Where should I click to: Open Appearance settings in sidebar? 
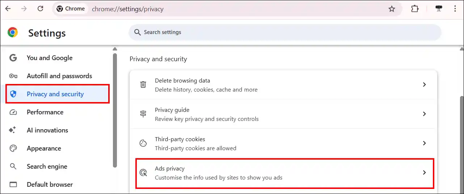[x=44, y=148]
